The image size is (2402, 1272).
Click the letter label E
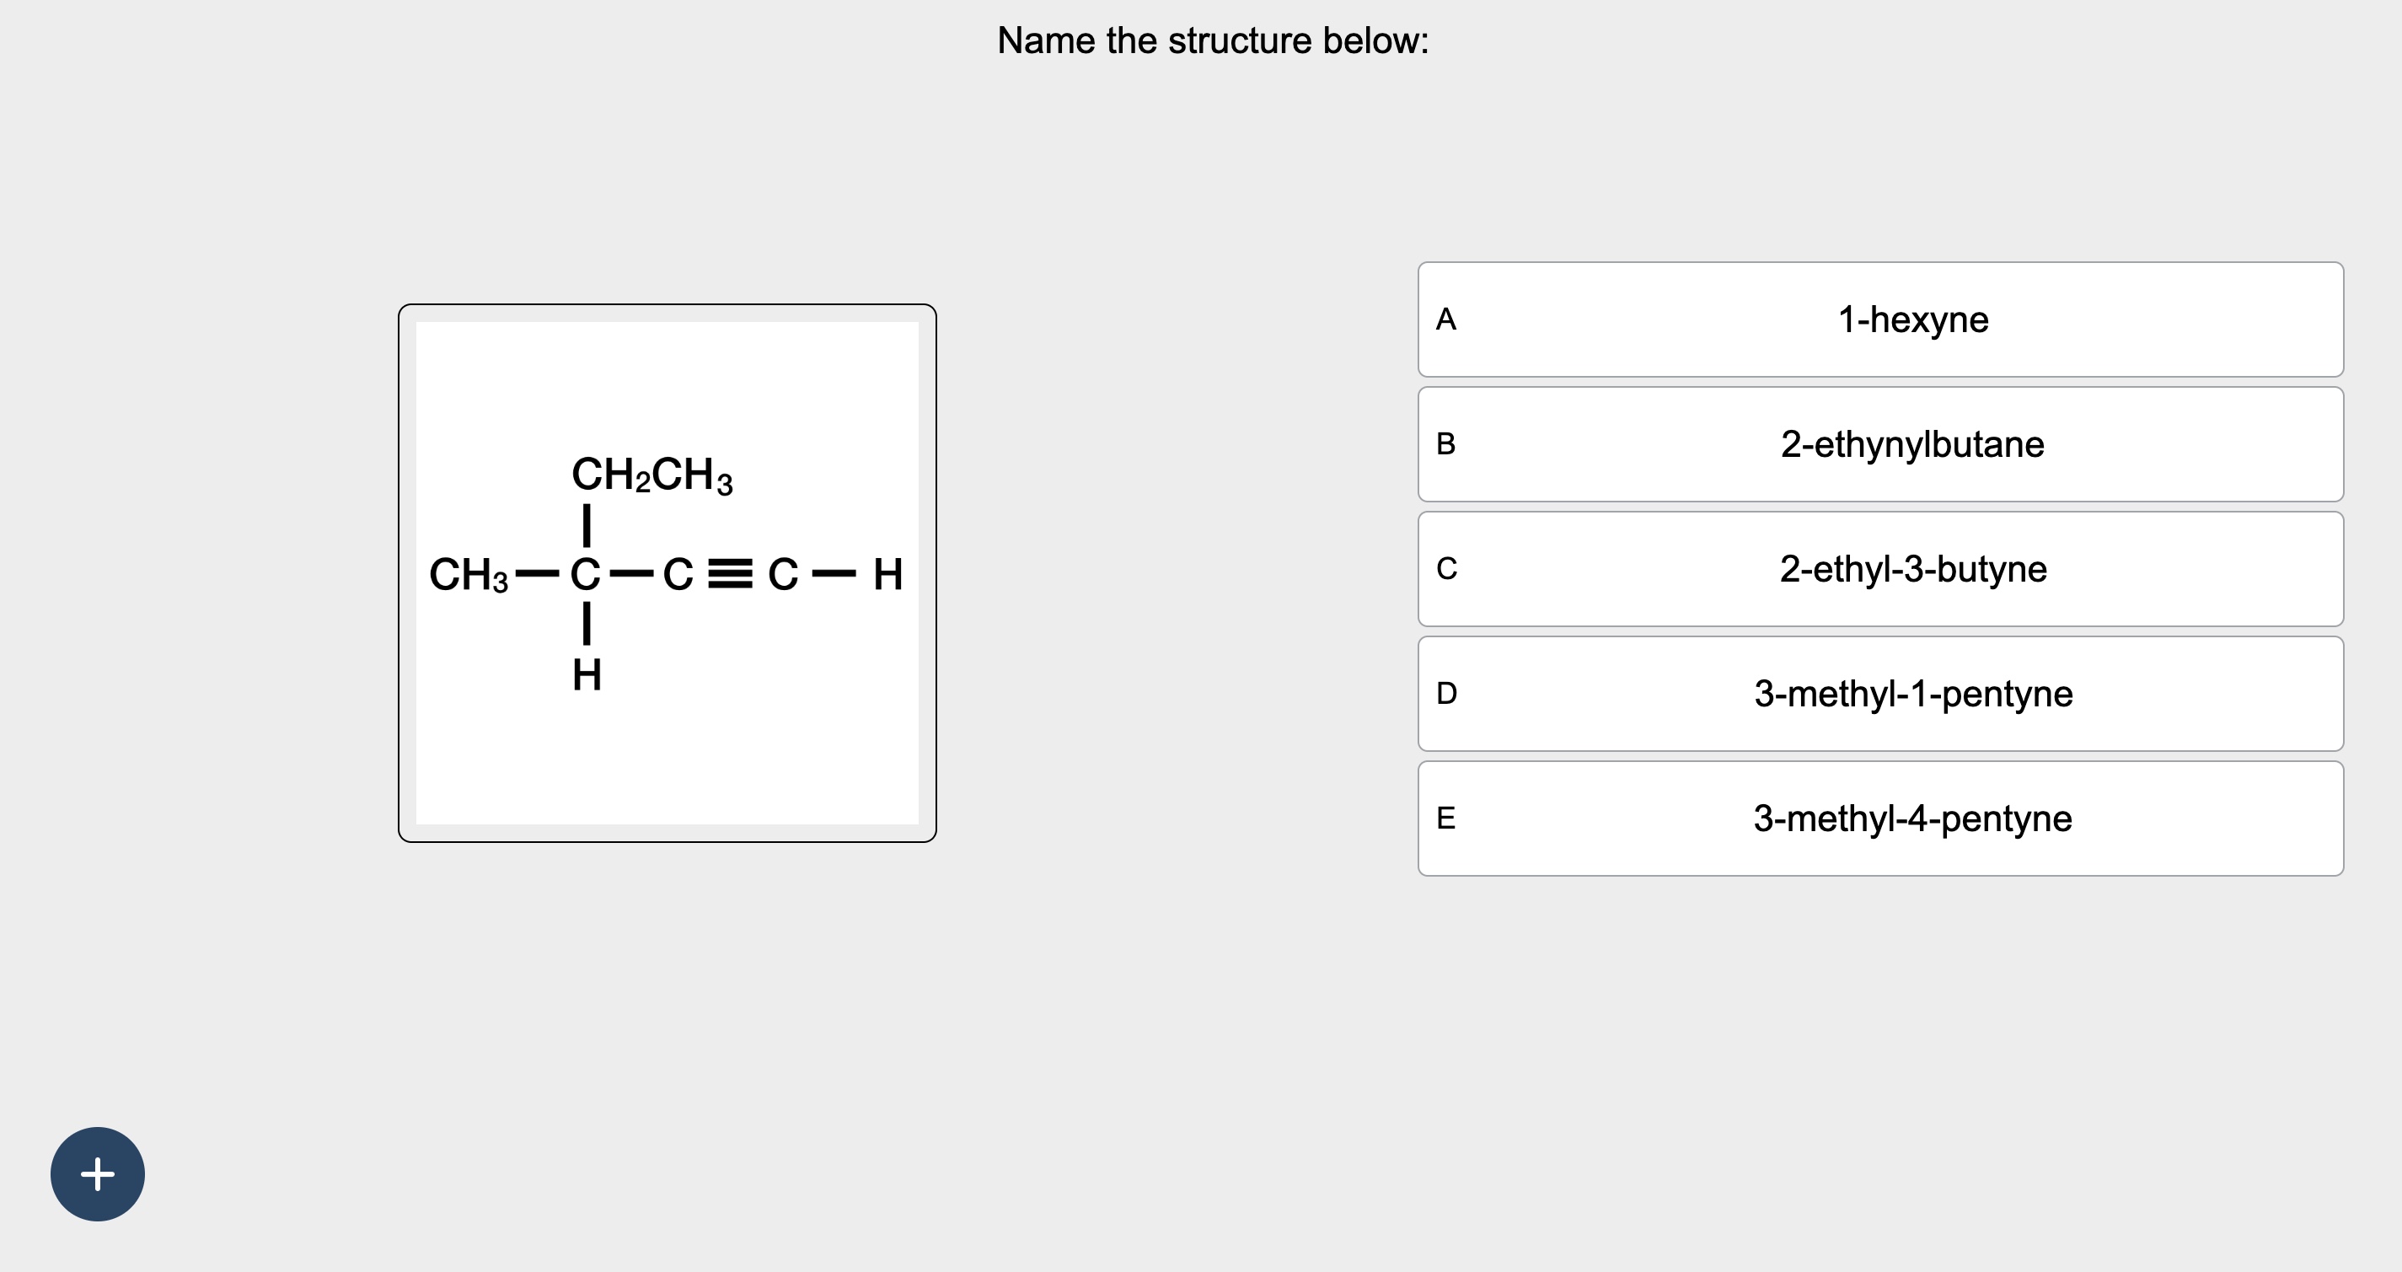tap(1446, 818)
